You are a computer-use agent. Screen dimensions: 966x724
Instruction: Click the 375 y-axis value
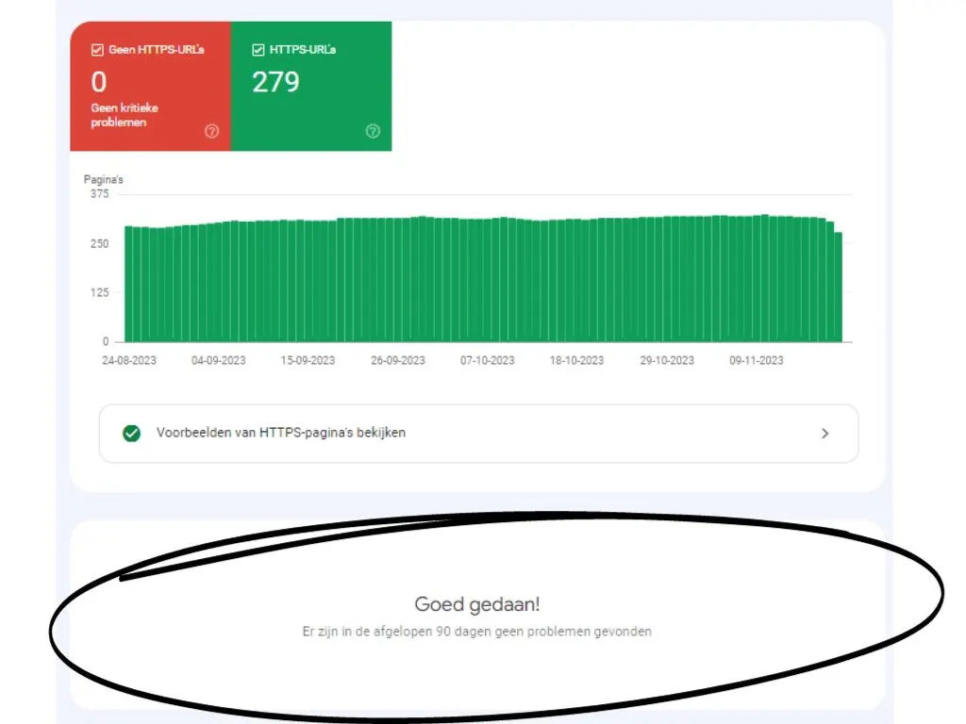(x=99, y=194)
